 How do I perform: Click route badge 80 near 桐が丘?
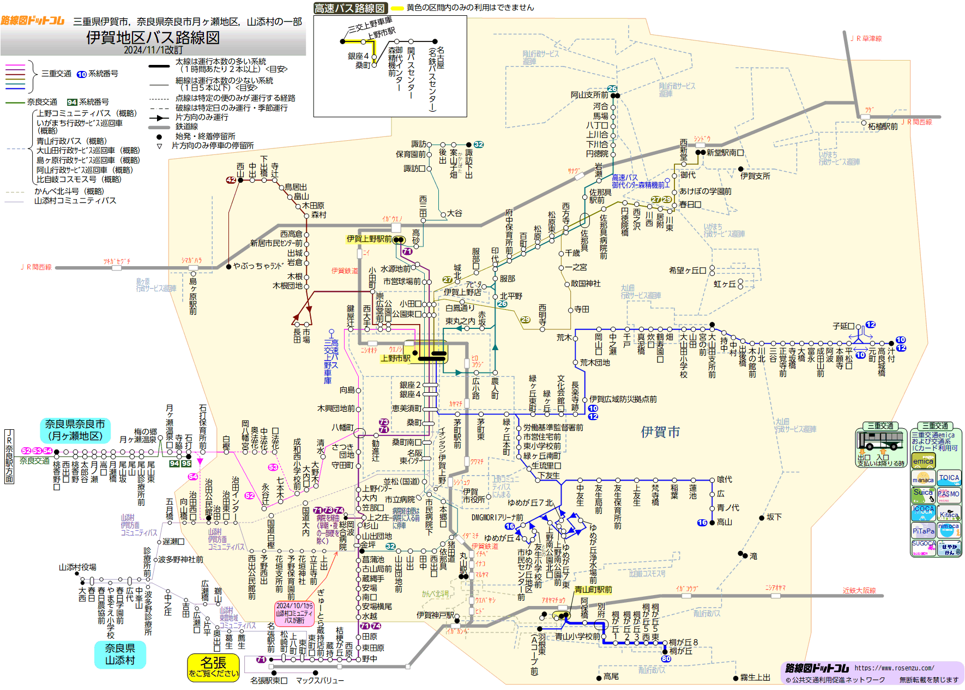(x=666, y=659)
